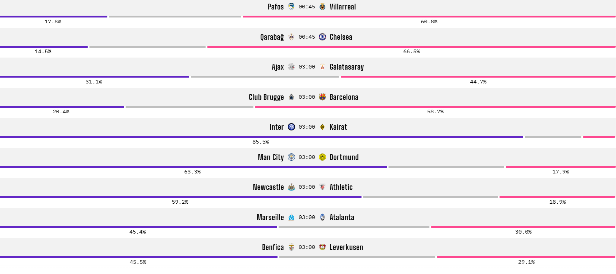Screen dimensions: 616x274
Task: Select the Ajax team name
Action: tap(278, 67)
